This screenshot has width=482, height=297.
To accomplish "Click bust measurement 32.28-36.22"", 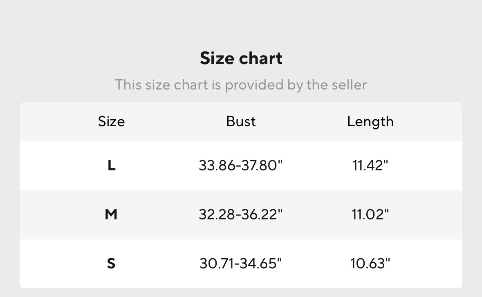I will (241, 214).
